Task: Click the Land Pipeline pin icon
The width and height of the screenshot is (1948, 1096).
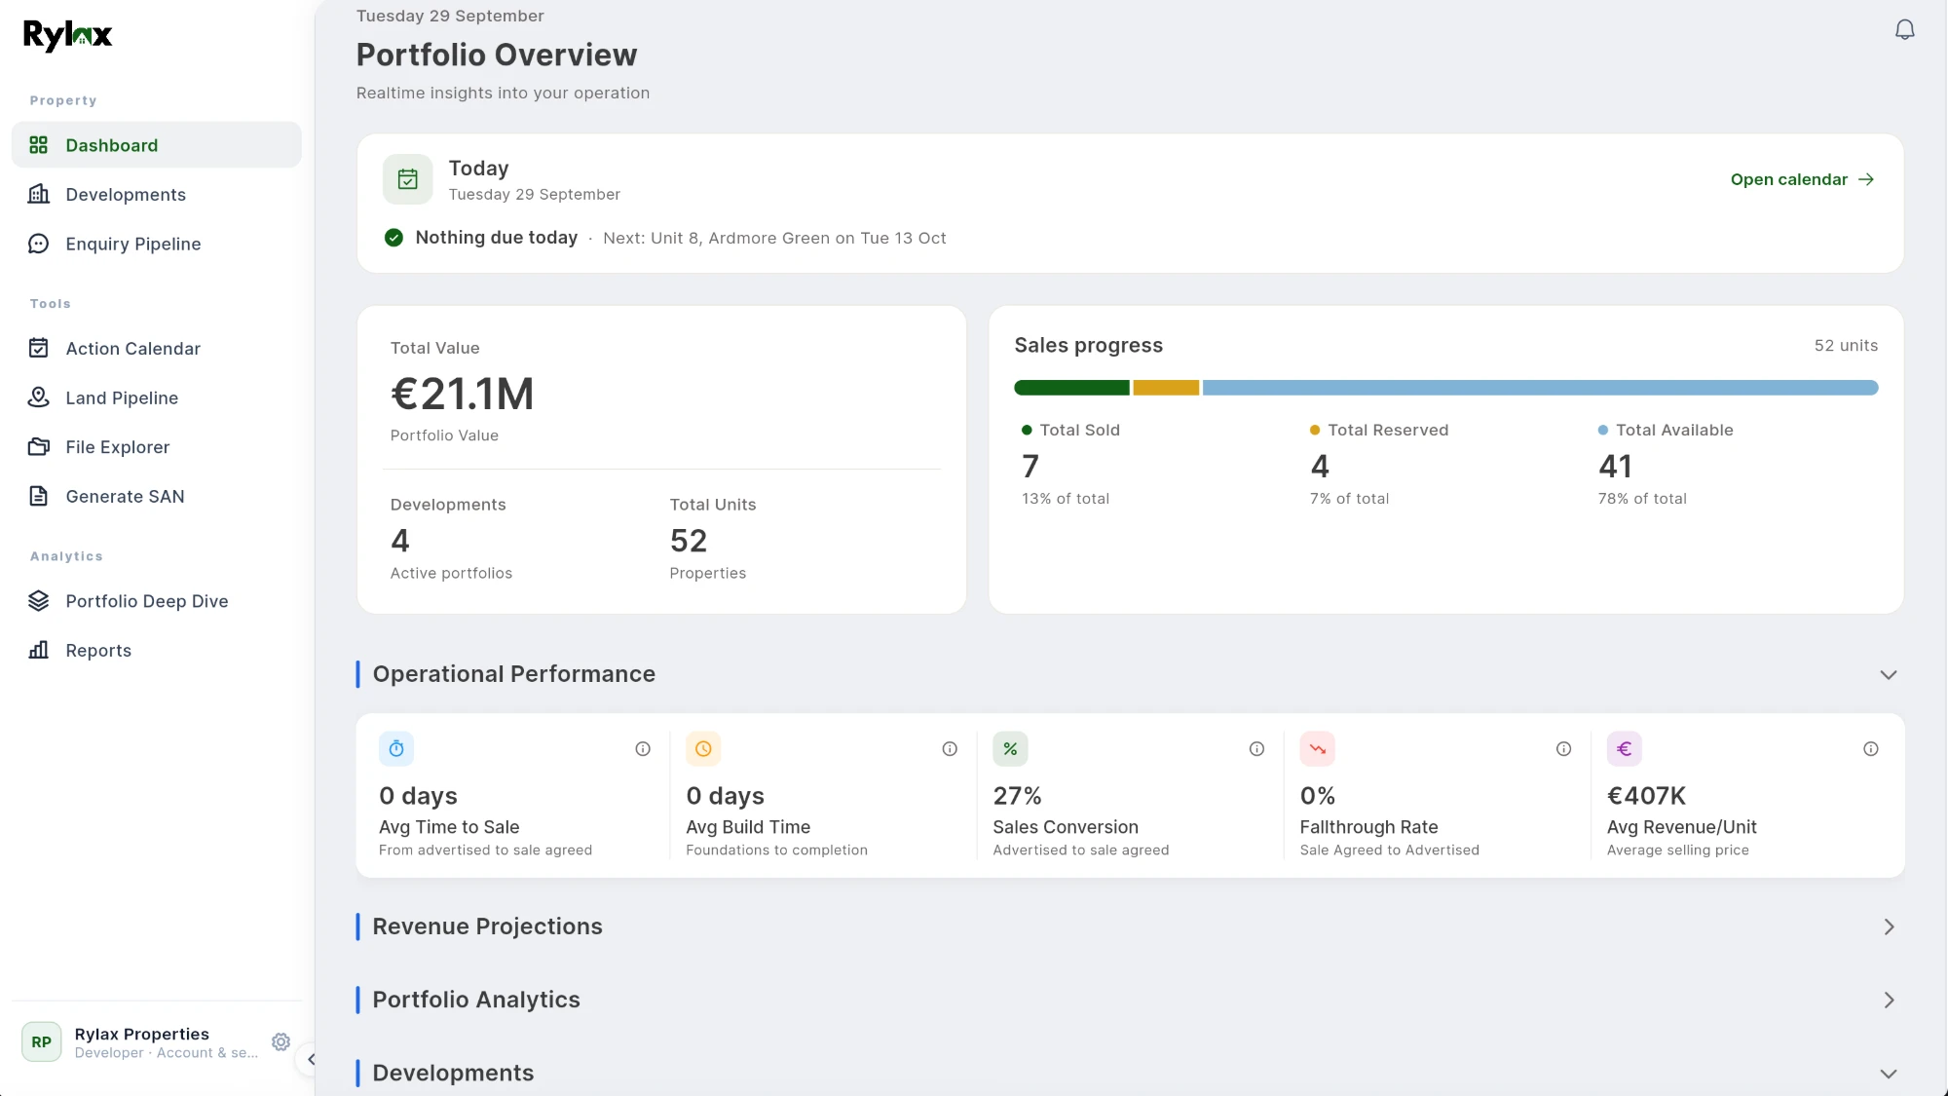Action: coord(39,397)
